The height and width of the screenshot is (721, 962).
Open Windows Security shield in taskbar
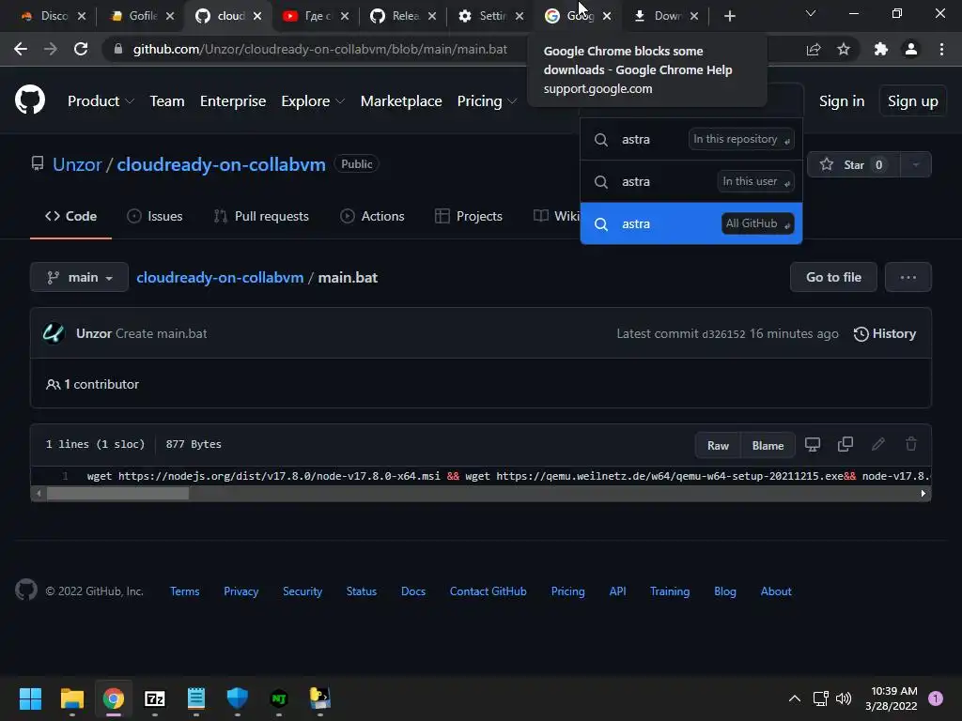(238, 698)
